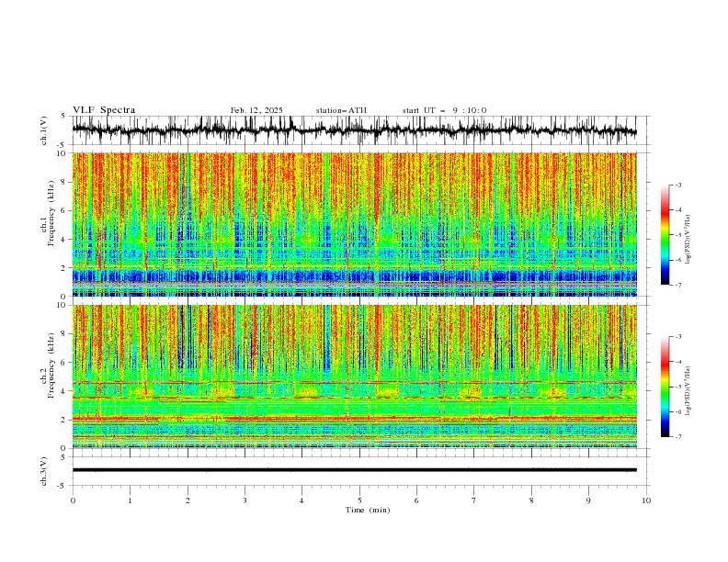Click the "ch.3(V)" axis label
This screenshot has width=728, height=562.
pos(44,471)
